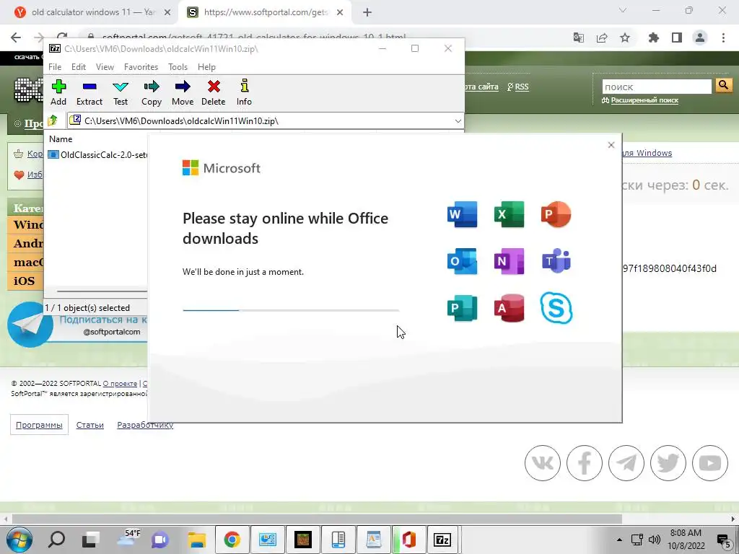The height and width of the screenshot is (554, 739).
Task: Open a new Chrome tab
Action: tap(367, 12)
